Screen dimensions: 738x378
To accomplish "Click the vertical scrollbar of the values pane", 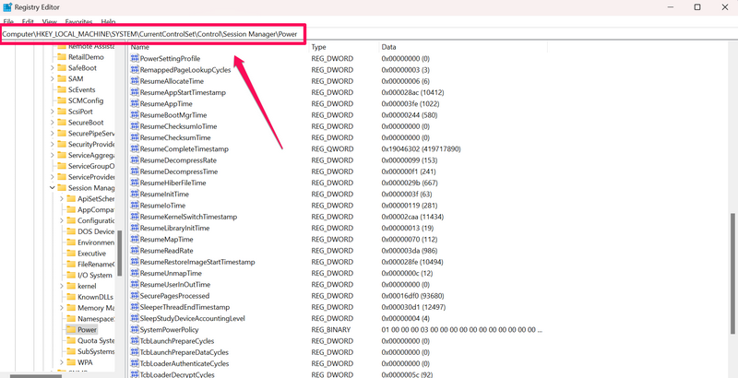I will (731, 277).
